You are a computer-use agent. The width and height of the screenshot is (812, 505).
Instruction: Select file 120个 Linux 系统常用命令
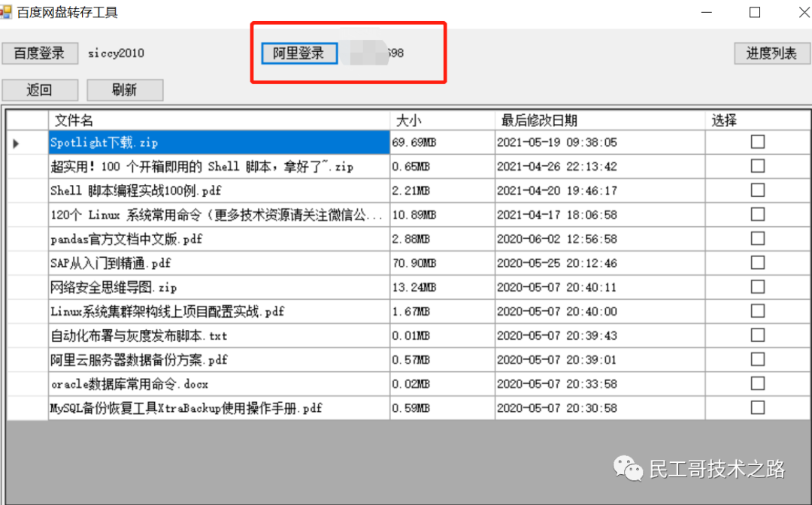[219, 215]
